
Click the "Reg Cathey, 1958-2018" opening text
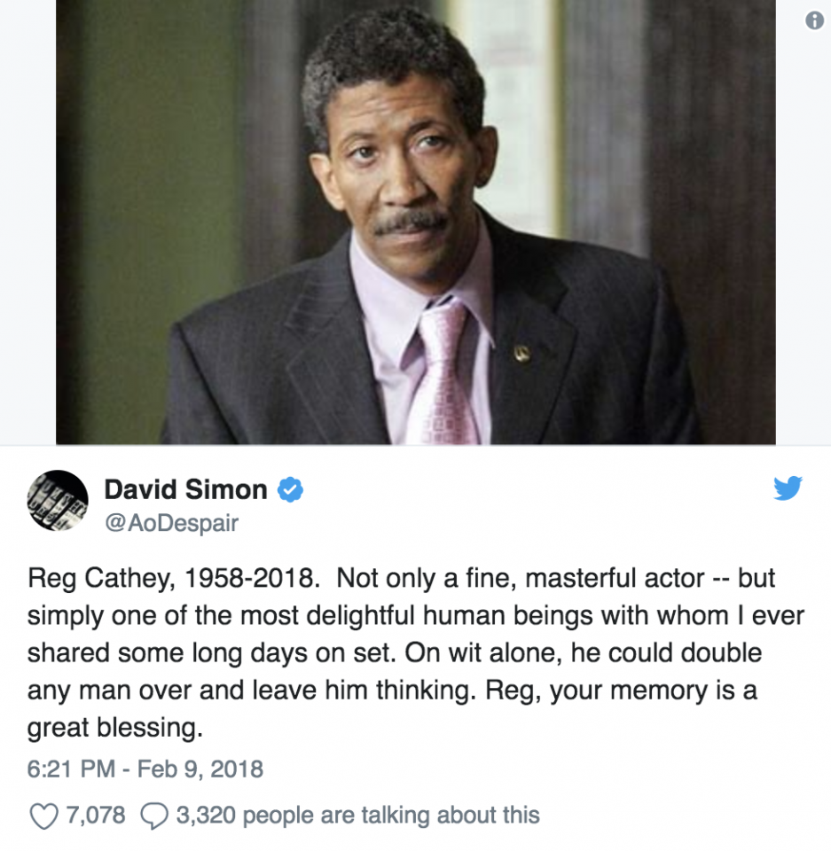[x=170, y=579]
